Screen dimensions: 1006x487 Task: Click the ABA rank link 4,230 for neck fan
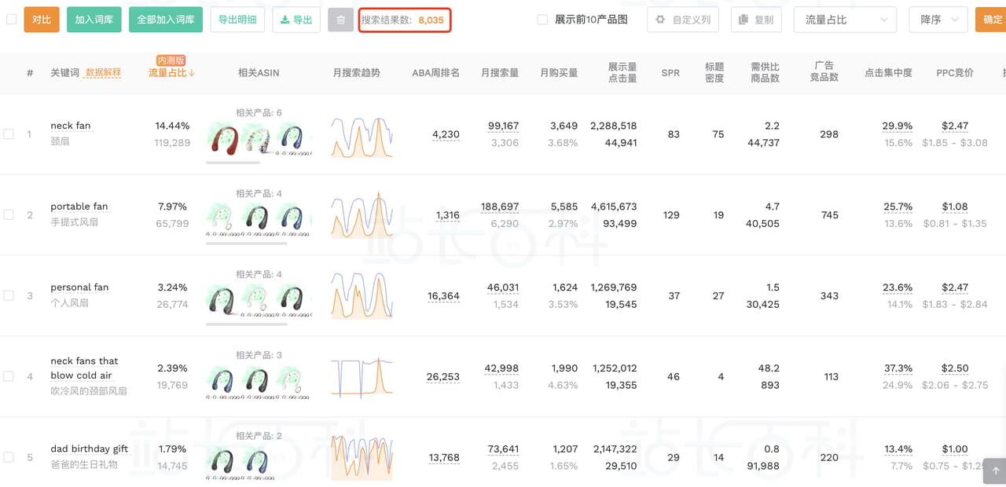tap(446, 134)
